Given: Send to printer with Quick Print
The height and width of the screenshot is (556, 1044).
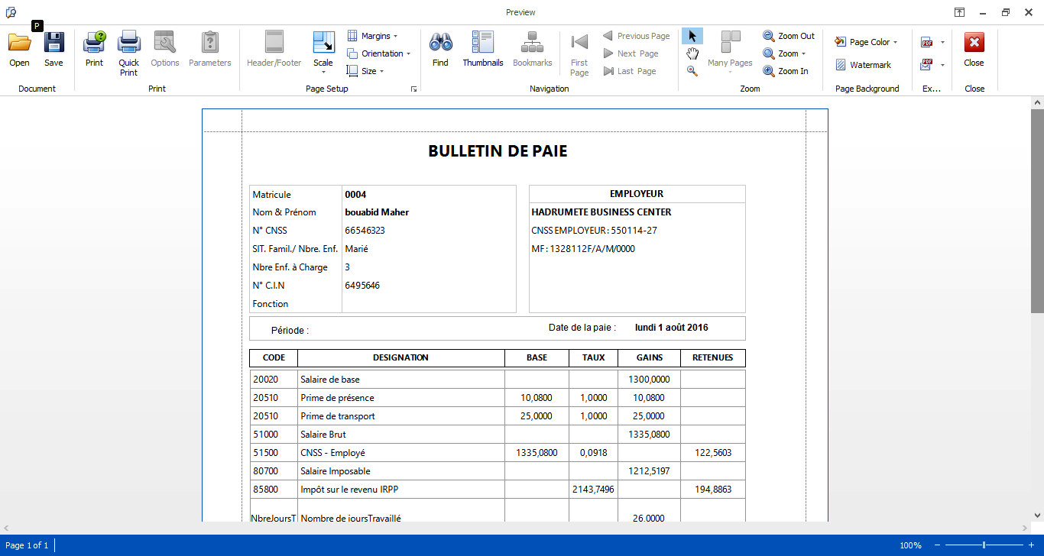Looking at the screenshot, I should click(128, 53).
